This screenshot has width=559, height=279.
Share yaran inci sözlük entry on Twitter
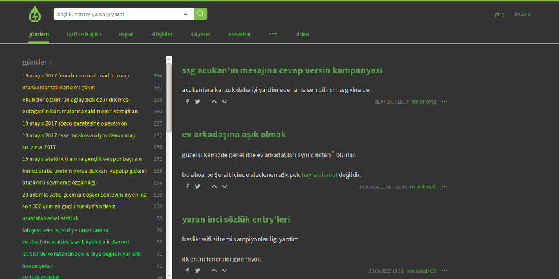[x=198, y=271]
